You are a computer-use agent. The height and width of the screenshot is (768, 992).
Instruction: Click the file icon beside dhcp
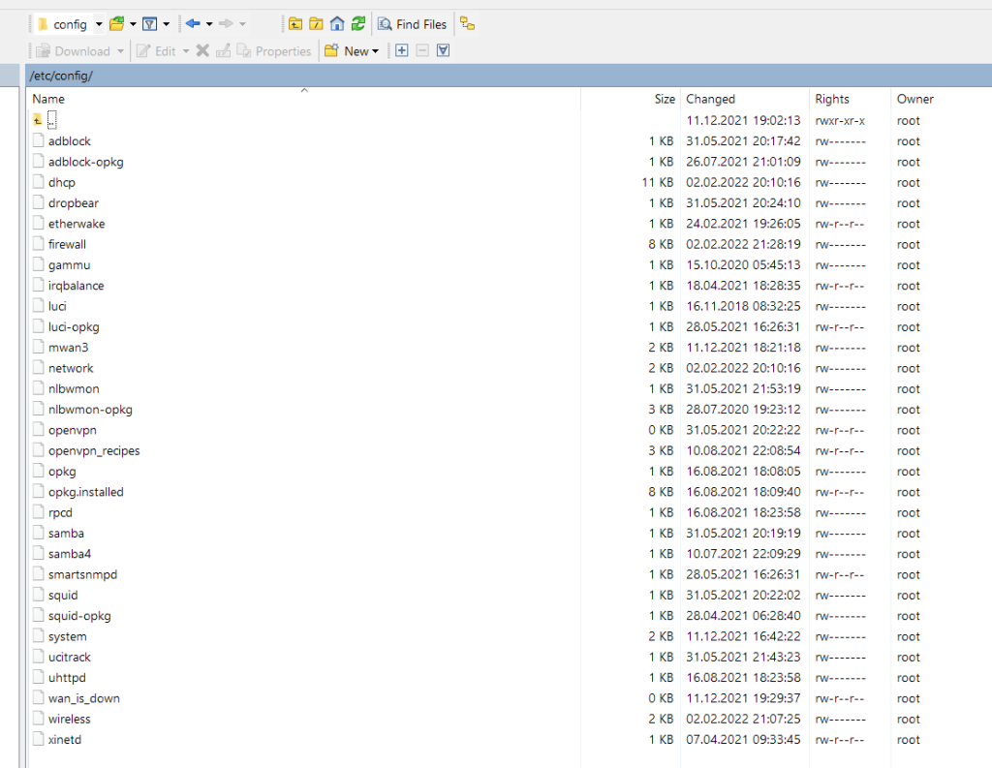point(39,182)
